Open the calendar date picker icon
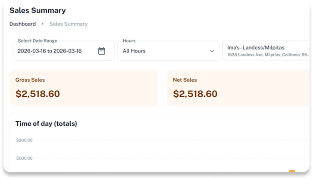The image size is (313, 179). click(102, 51)
